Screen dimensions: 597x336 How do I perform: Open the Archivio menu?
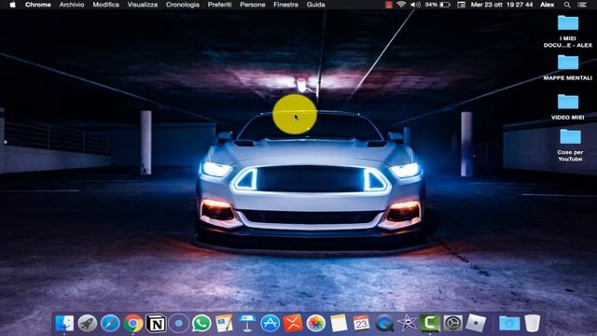coord(72,5)
